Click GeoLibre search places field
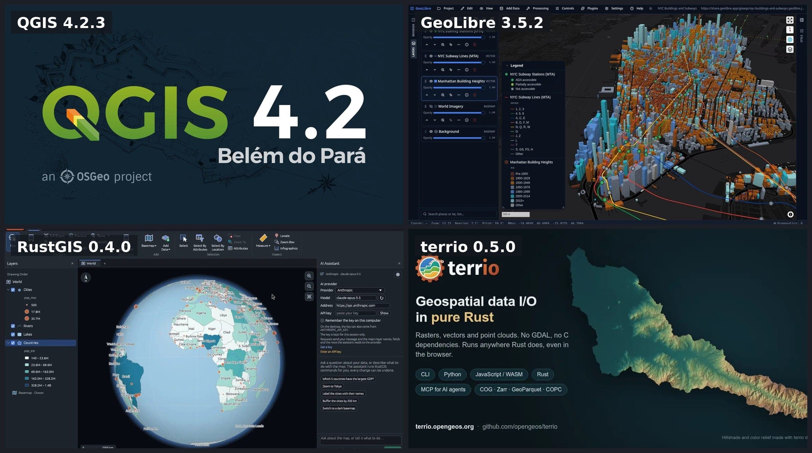The image size is (812, 453). pyautogui.click(x=459, y=214)
